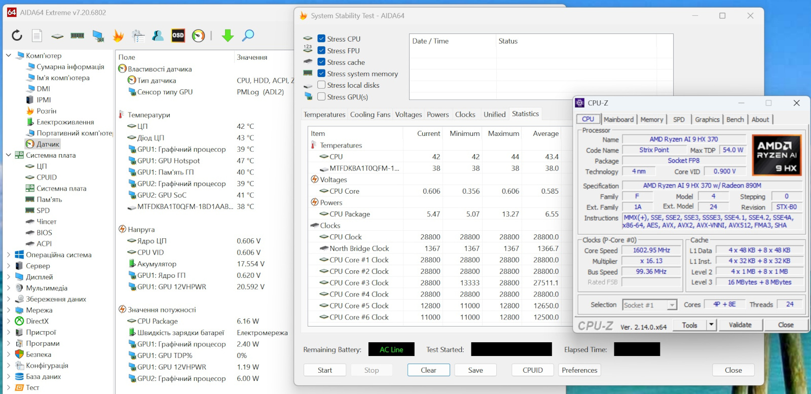Image resolution: width=811 pixels, height=394 pixels.
Task: Open Preferences in Stability Test
Action: point(579,370)
